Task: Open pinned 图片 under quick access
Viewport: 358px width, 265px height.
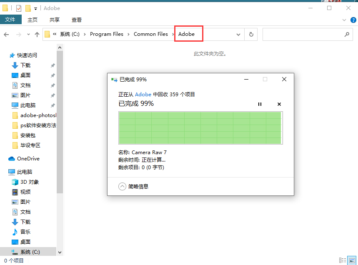Action: pyautogui.click(x=25, y=95)
